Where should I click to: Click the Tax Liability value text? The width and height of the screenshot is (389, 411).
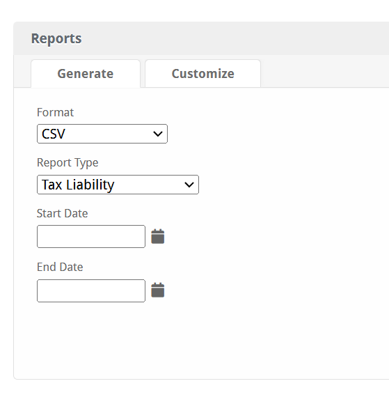tap(78, 185)
